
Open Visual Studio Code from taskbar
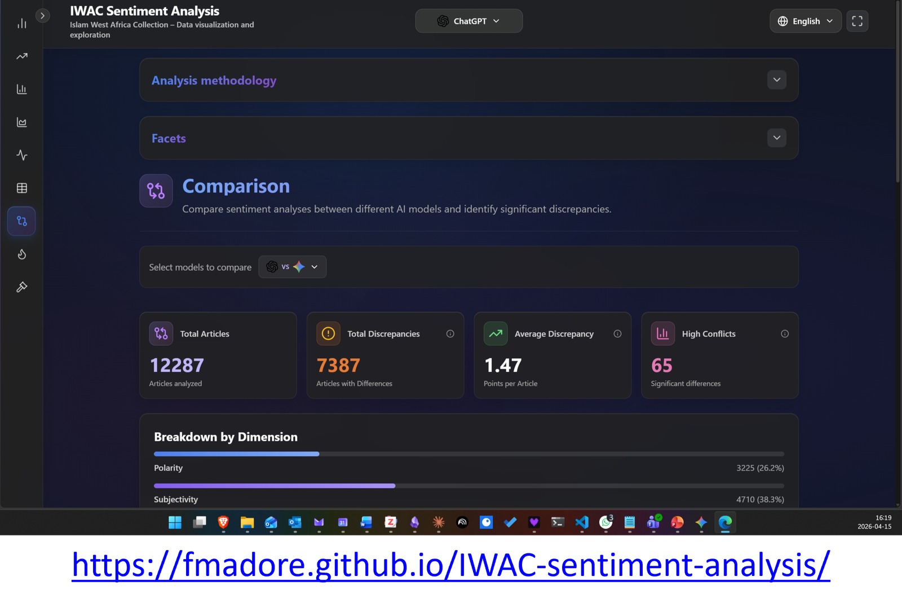point(582,522)
